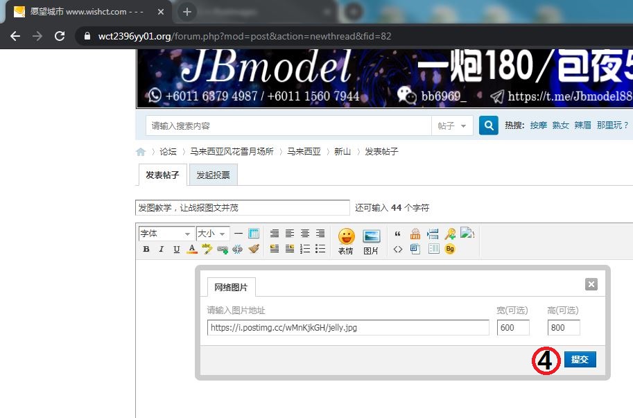Center align the paragraph
The image size is (633, 418).
[305, 234]
